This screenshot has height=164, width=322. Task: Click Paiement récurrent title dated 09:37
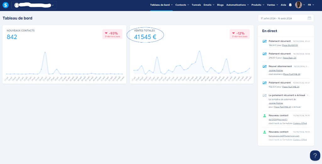coord(280,82)
